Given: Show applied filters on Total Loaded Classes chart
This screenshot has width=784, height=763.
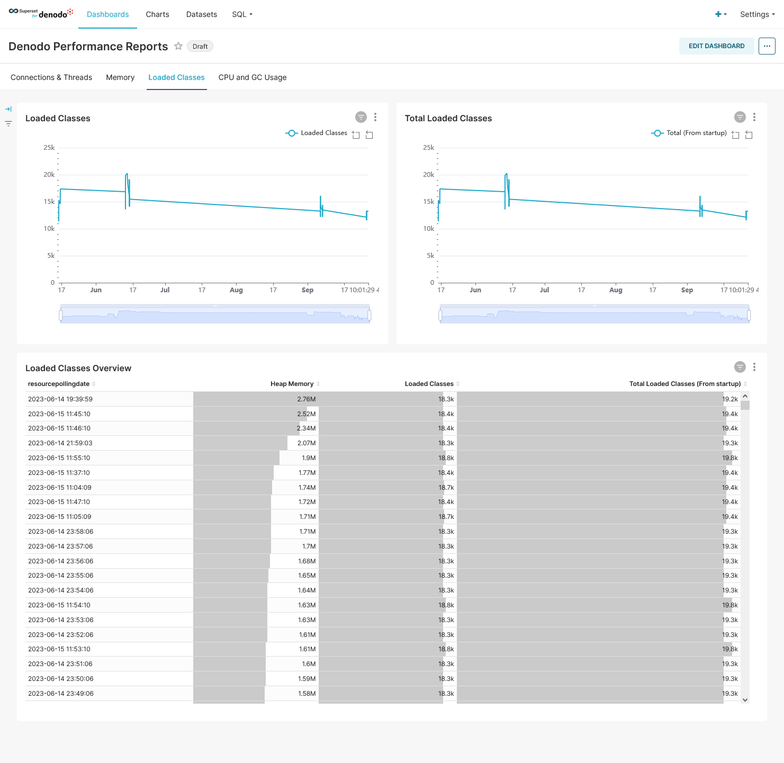Looking at the screenshot, I should 740,117.
